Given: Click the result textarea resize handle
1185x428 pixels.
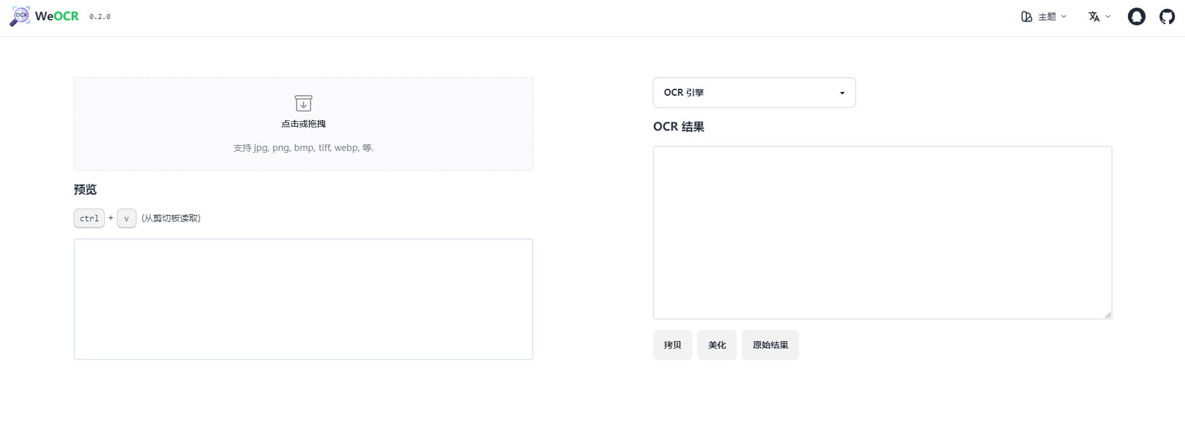Looking at the screenshot, I should (1108, 315).
